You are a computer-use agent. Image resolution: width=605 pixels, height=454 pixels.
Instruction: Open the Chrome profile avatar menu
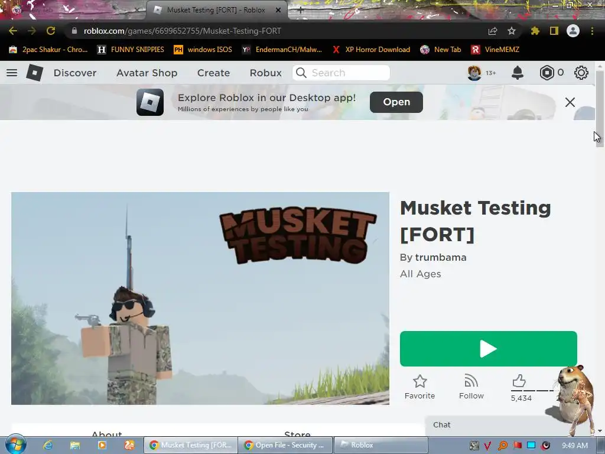573,31
